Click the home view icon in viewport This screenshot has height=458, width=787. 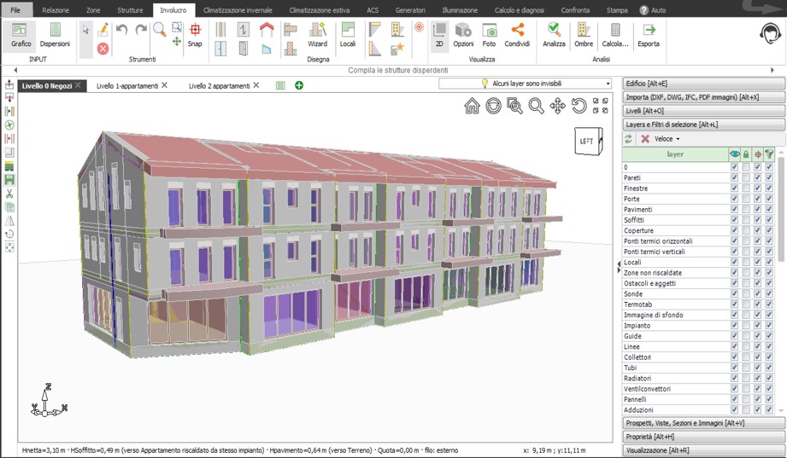click(x=472, y=106)
